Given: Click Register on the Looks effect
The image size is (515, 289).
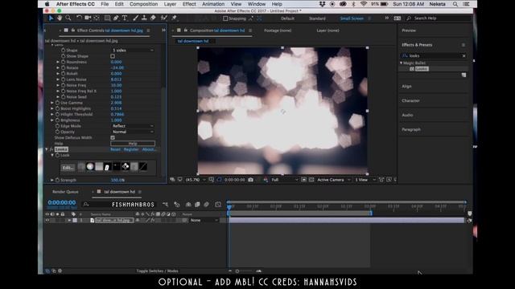Looking at the screenshot, I should click(x=131, y=149).
